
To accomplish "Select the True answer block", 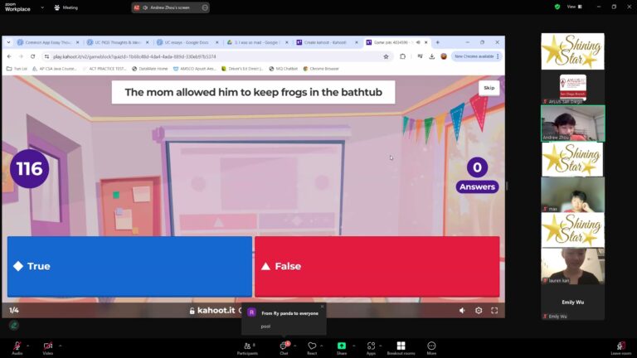I will (x=129, y=266).
